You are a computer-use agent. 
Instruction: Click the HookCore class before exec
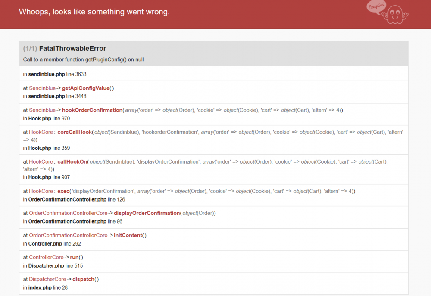point(41,191)
